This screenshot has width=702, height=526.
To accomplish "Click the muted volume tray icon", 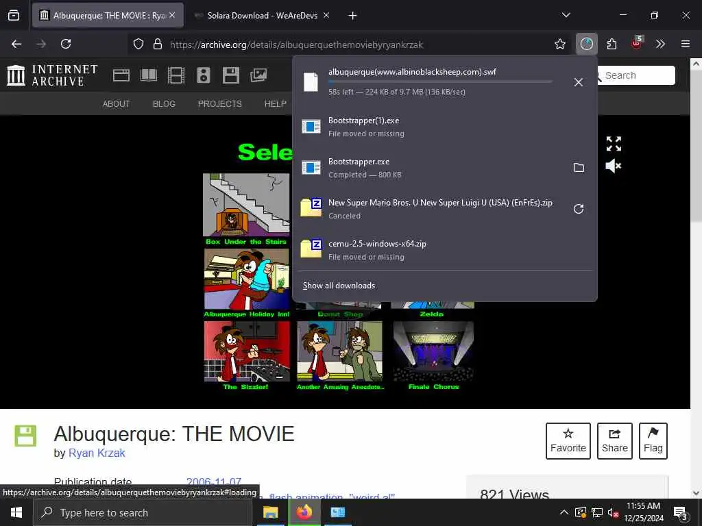I will click(x=613, y=512).
